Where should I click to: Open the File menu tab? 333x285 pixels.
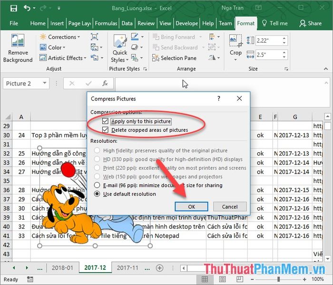click(14, 23)
